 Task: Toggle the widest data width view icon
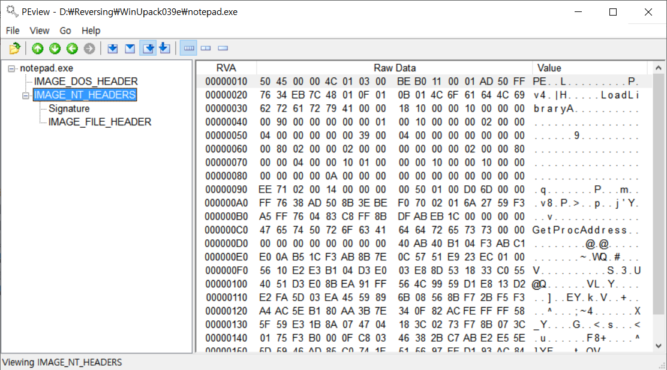tap(189, 48)
